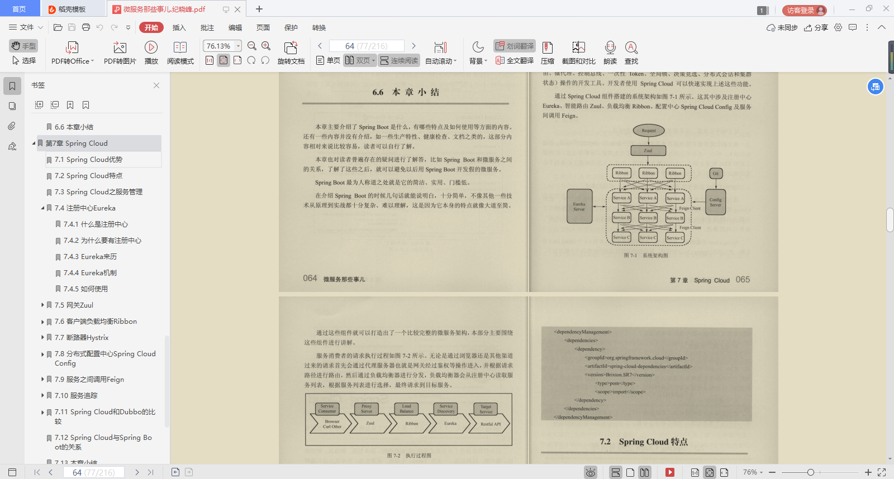Go to previous page in toolbar
The height and width of the screenshot is (479, 894).
[x=320, y=46]
